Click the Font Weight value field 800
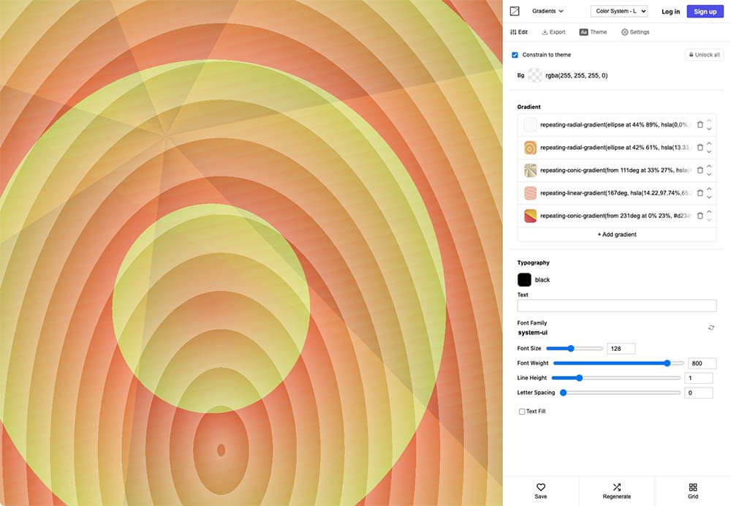 [702, 363]
